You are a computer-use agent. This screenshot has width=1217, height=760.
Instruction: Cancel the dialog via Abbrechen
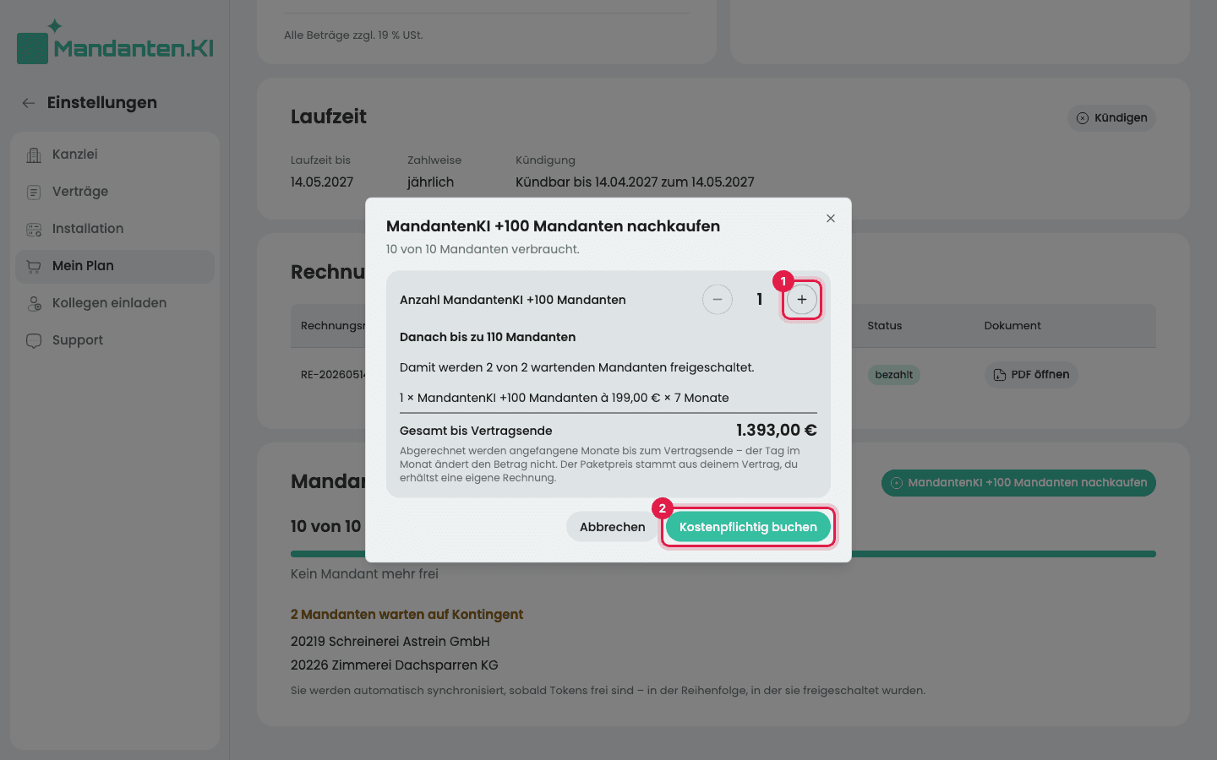tap(612, 527)
